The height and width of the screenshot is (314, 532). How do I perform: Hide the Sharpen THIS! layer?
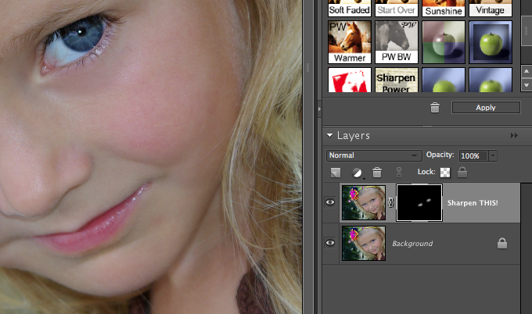point(330,202)
